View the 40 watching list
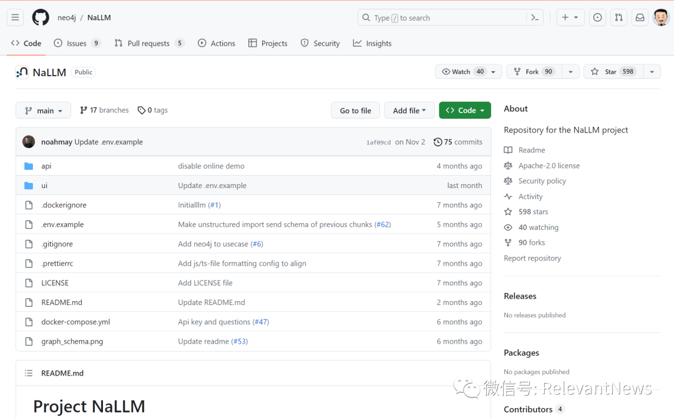 coord(538,227)
